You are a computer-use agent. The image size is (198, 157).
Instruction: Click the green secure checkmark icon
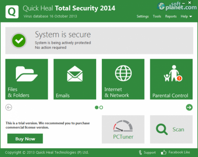point(19,41)
